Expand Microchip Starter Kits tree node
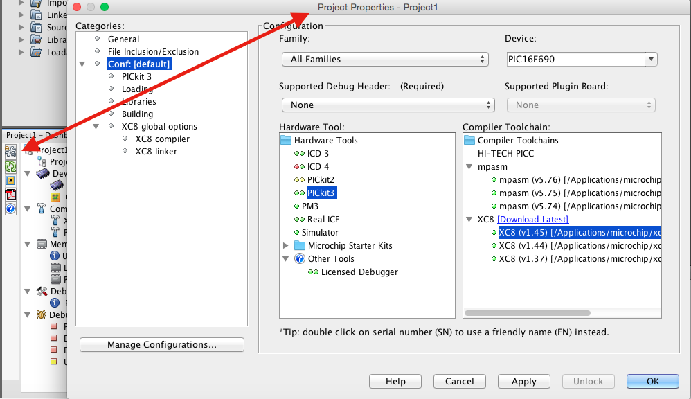 coord(286,246)
